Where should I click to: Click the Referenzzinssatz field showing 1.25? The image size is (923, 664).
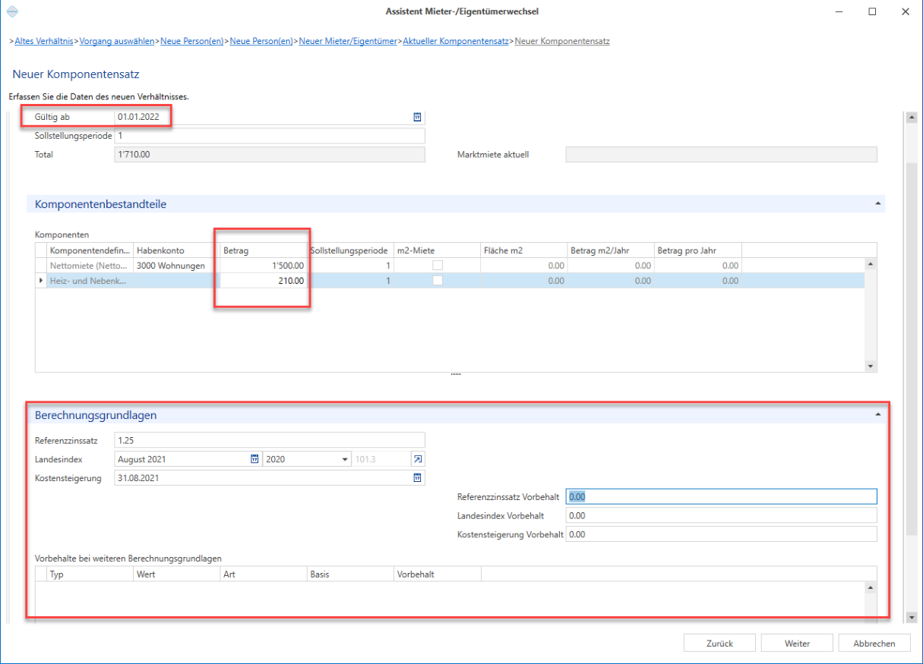(x=269, y=440)
